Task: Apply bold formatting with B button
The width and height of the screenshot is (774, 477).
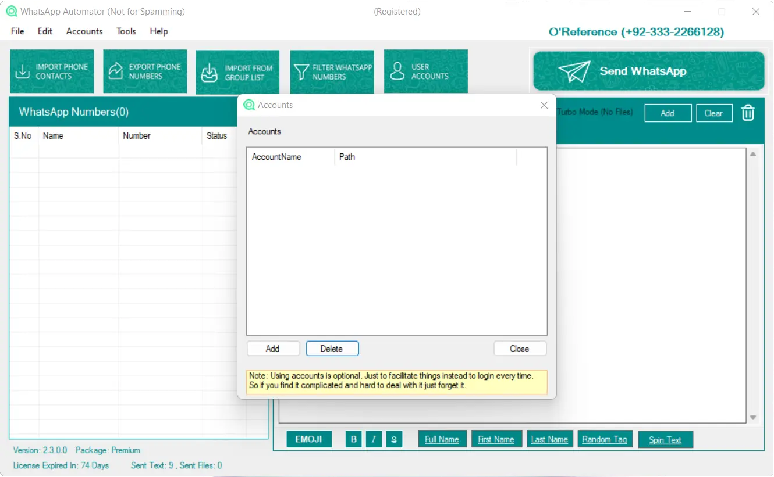Action: click(x=353, y=439)
